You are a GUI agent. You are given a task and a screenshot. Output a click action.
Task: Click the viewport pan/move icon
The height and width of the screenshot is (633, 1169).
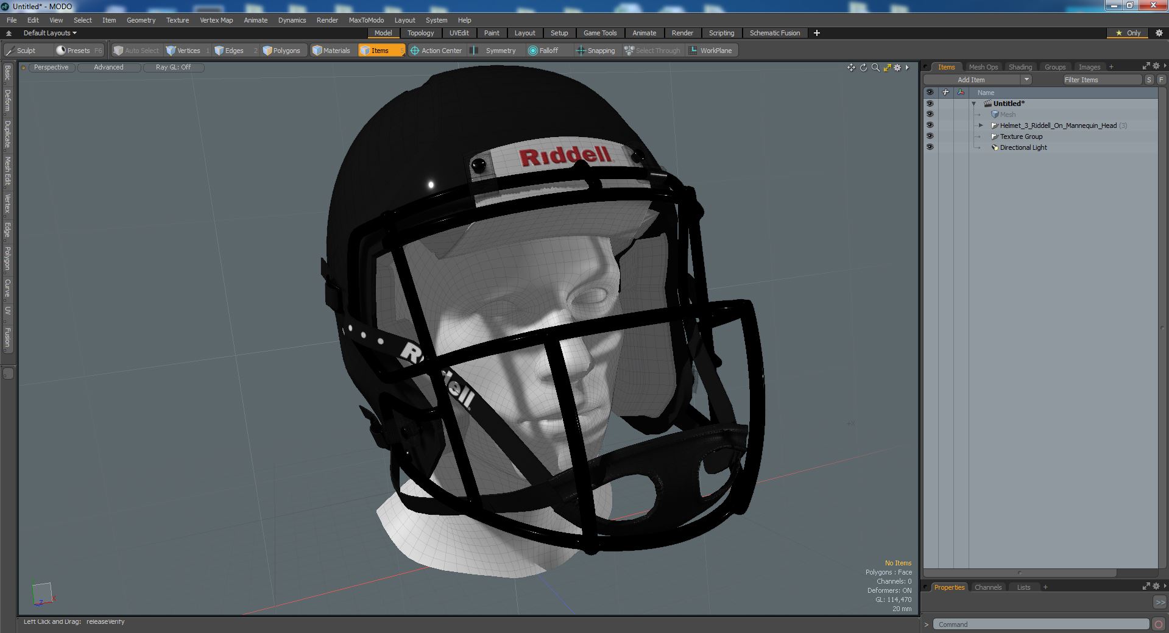(x=851, y=68)
